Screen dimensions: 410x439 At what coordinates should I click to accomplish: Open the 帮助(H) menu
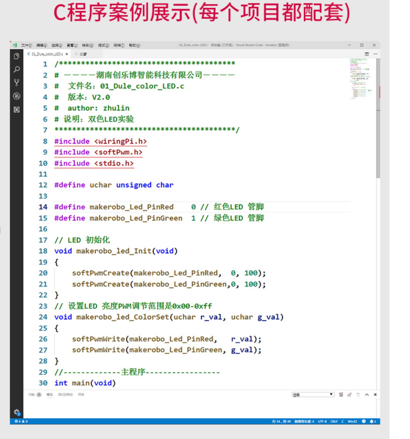(134, 45)
